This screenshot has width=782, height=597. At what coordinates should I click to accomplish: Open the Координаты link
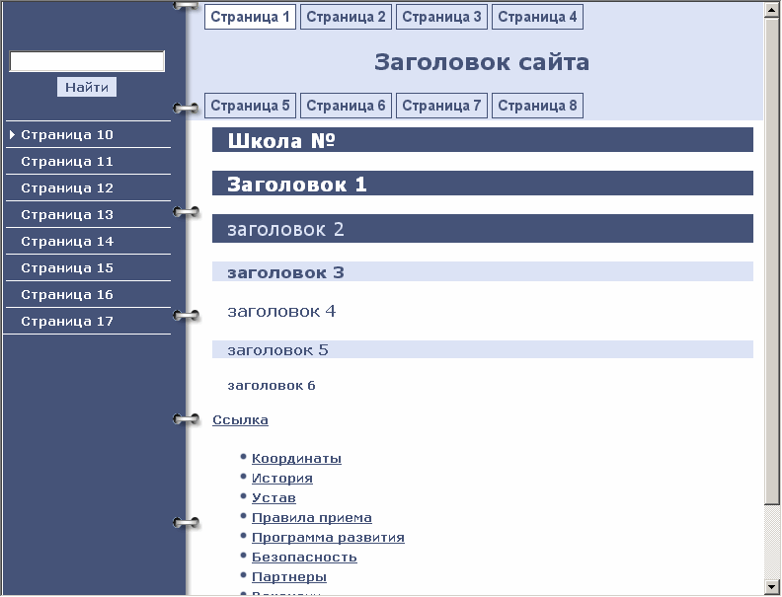pyautogui.click(x=296, y=459)
